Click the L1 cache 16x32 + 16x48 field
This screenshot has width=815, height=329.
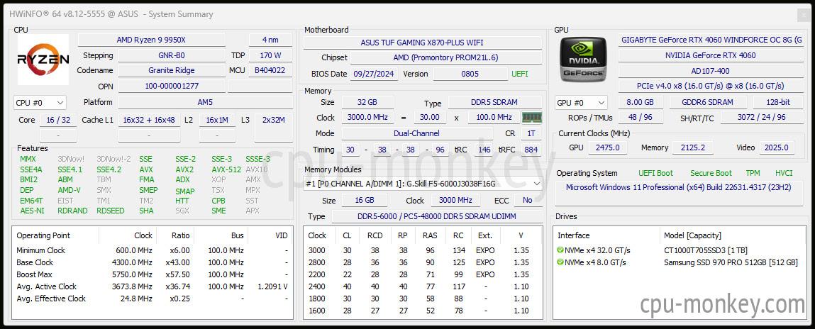149,120
